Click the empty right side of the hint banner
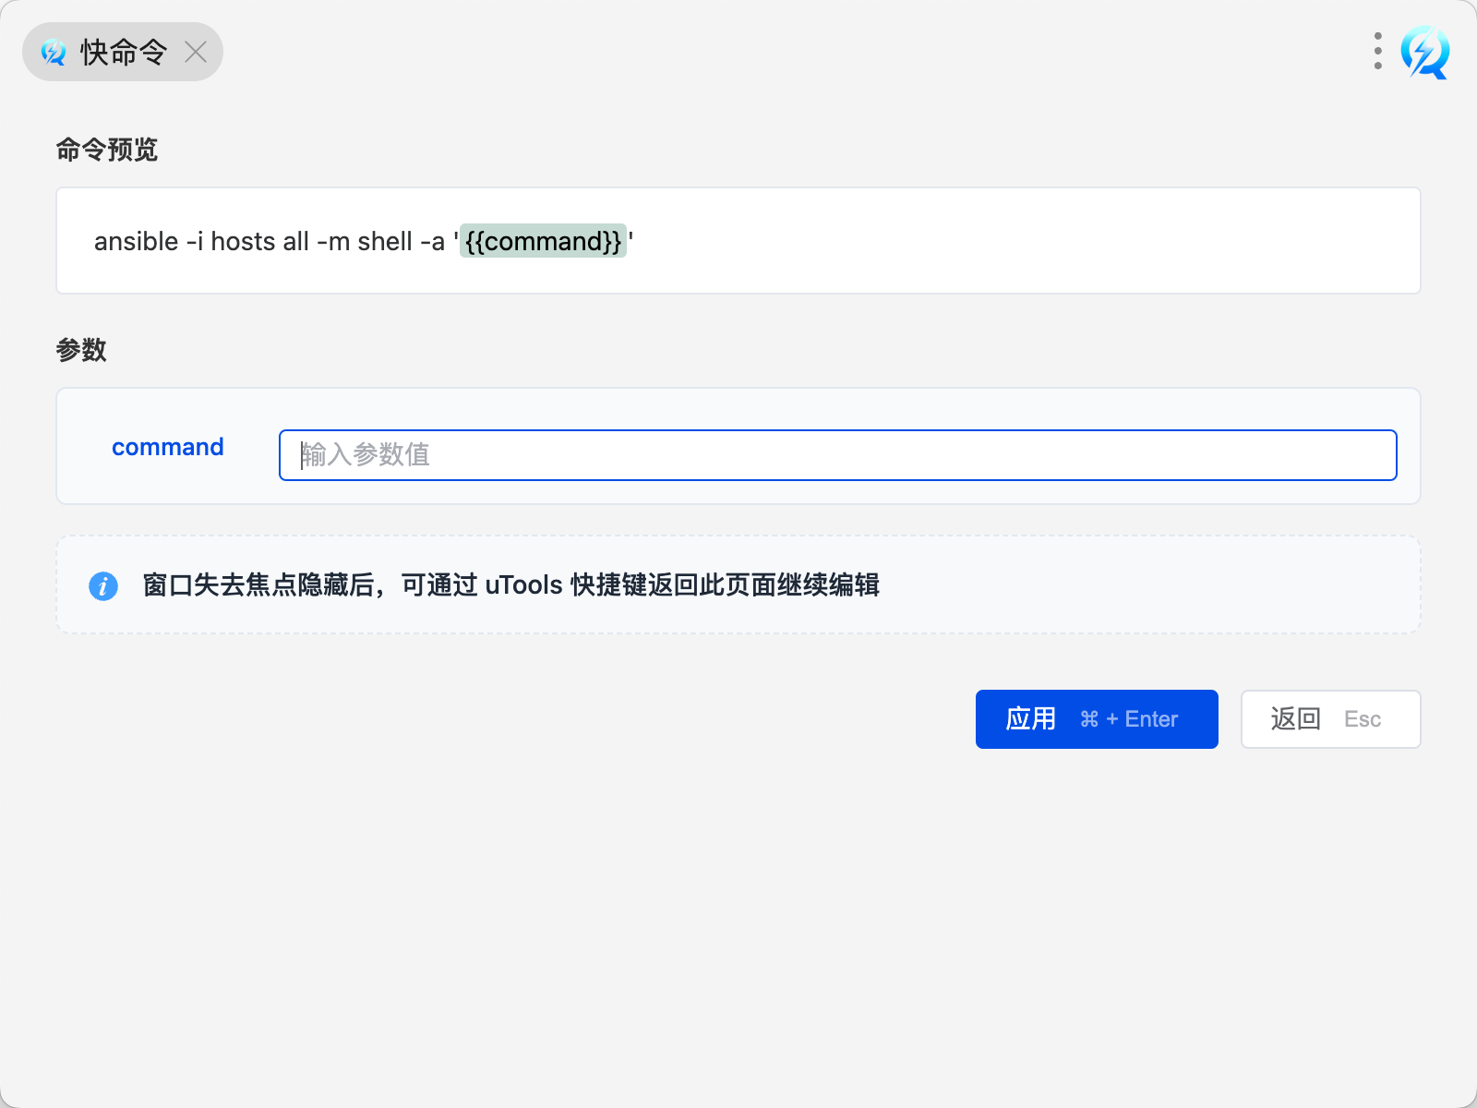Image resolution: width=1477 pixels, height=1108 pixels. pyautogui.click(x=1154, y=585)
